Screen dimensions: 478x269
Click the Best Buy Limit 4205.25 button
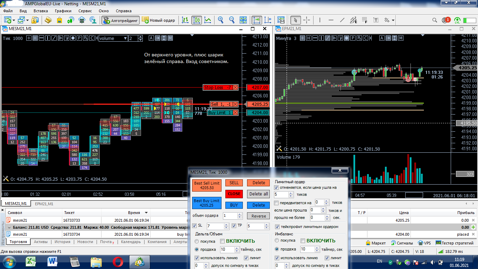click(206, 203)
